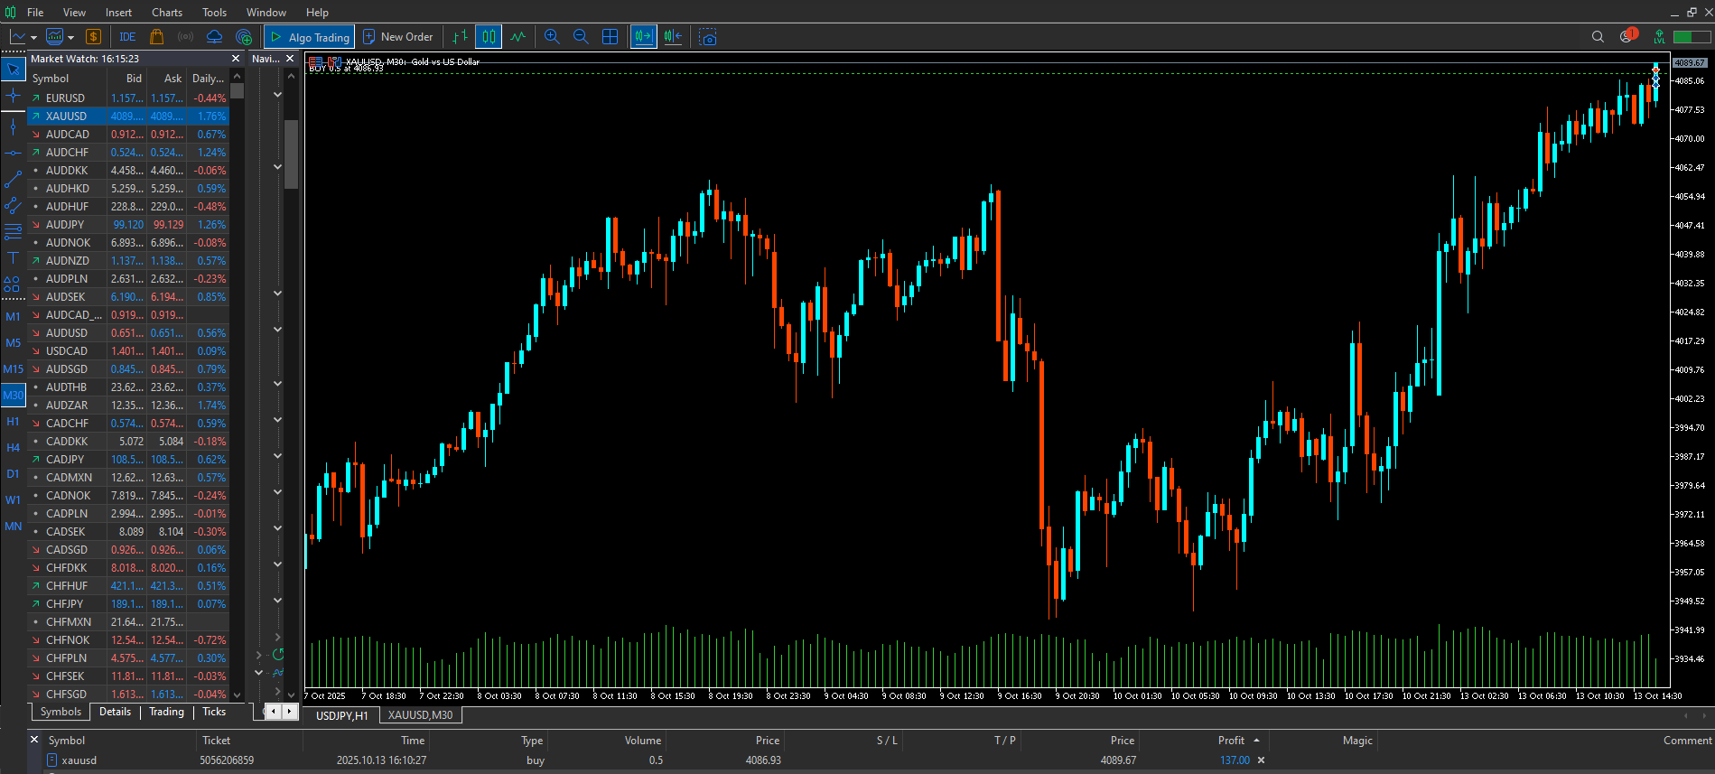Expand the chart type dropdown arrow

(x=33, y=38)
